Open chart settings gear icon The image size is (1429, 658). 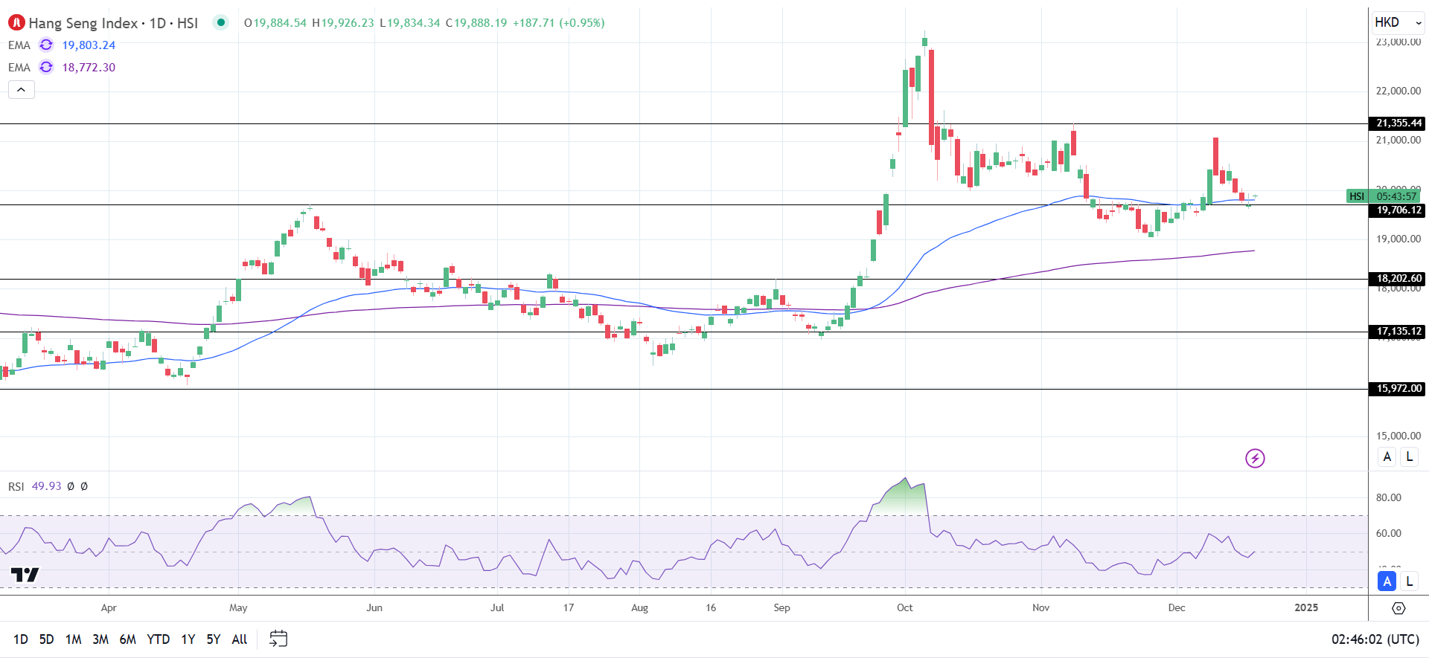pos(1398,608)
